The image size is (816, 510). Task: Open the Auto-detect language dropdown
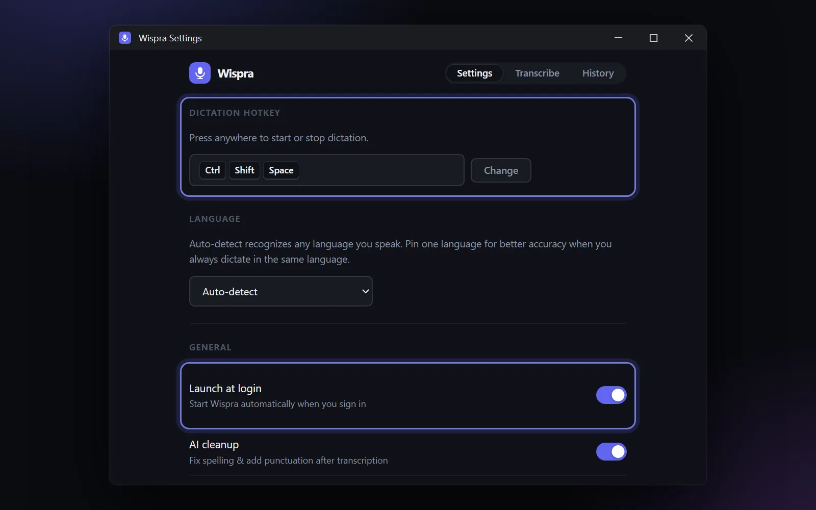click(x=281, y=291)
